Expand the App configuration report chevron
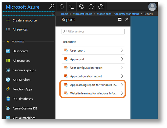The width and height of the screenshot is (167, 128). [122, 76]
